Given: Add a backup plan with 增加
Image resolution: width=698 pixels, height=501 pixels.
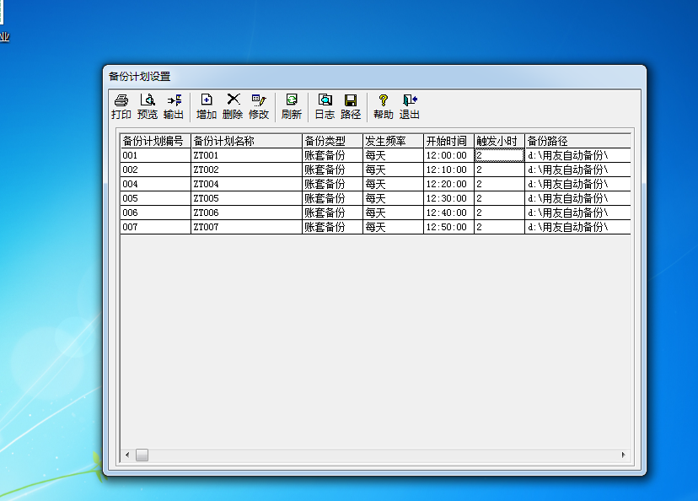Looking at the screenshot, I should pyautogui.click(x=207, y=107).
